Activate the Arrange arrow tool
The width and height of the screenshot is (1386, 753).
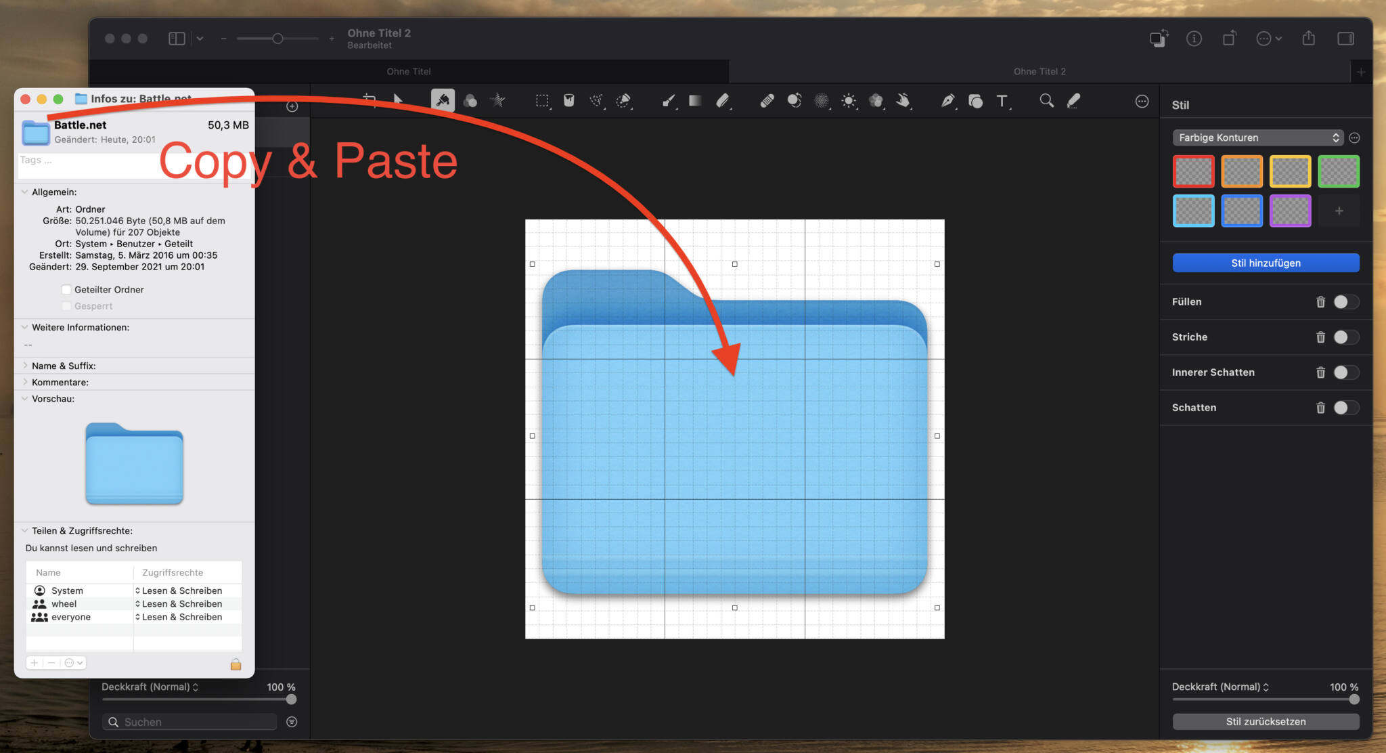[398, 100]
